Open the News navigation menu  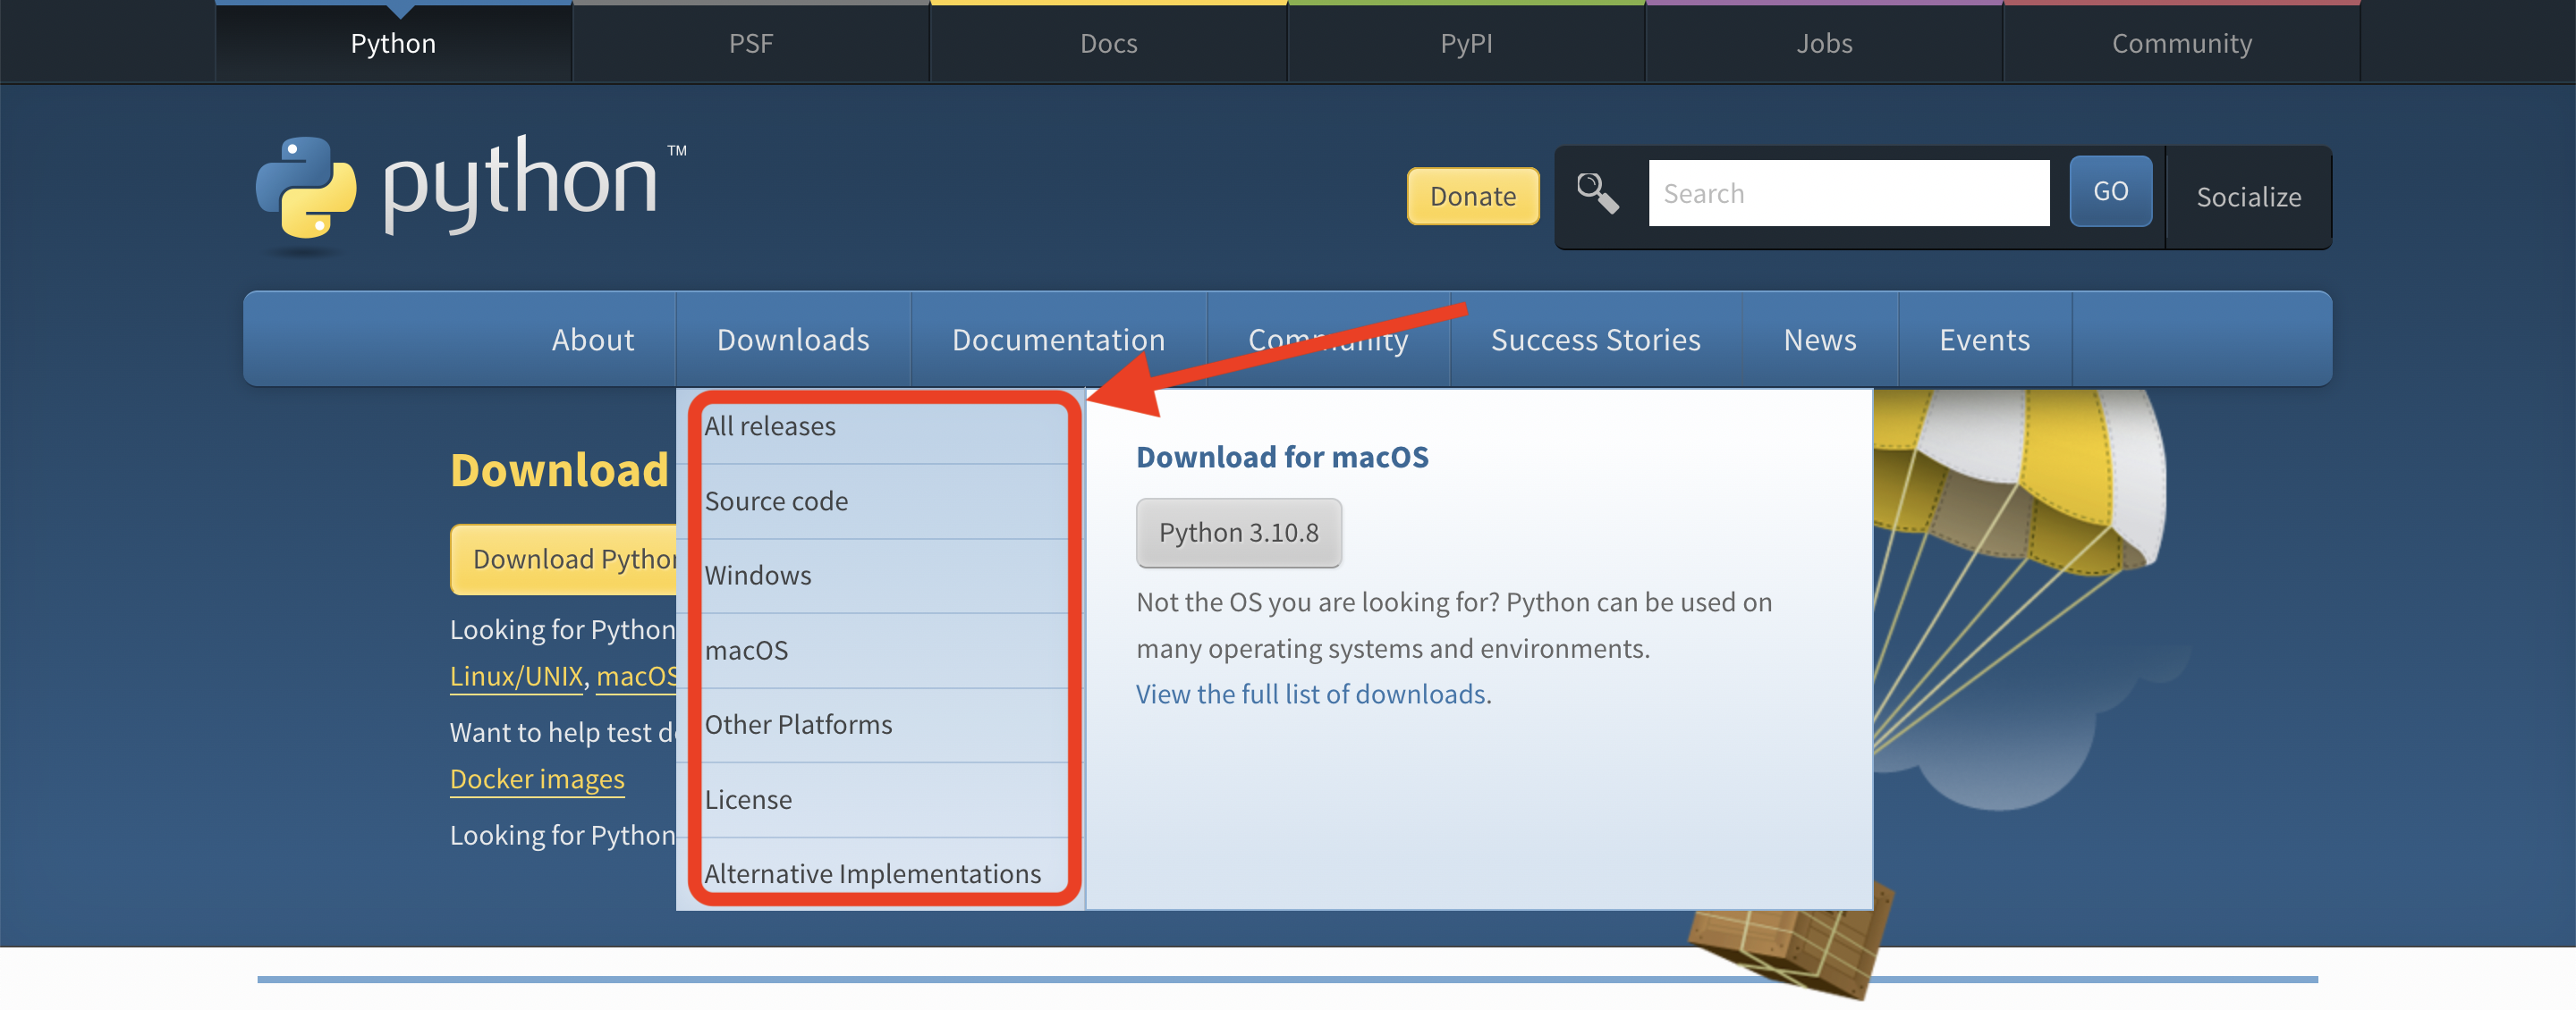(1820, 340)
